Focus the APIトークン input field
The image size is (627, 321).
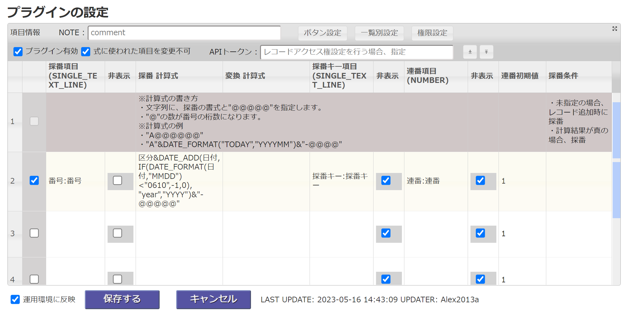tap(357, 52)
